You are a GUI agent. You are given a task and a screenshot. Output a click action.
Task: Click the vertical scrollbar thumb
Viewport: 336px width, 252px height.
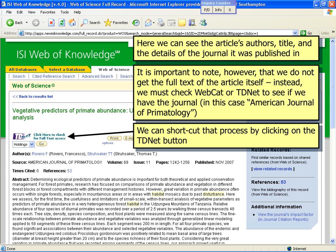(x=333, y=86)
